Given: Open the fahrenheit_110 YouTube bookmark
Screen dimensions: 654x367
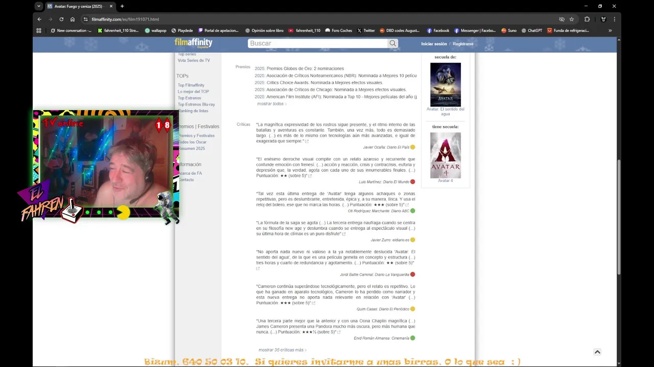Looking at the screenshot, I should tap(305, 31).
